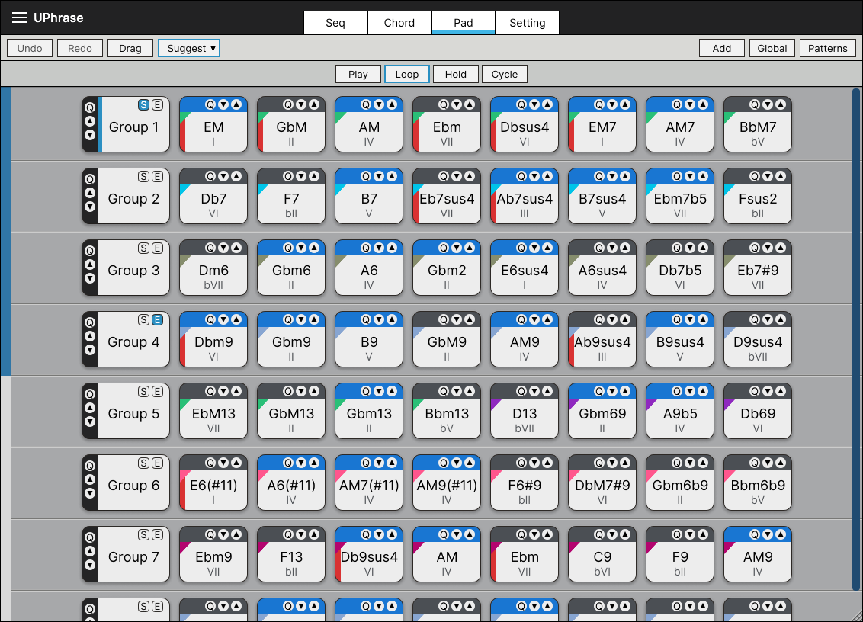Click the Q icon on the E6(#11) pad
Viewport: 863px width, 622px height.
210,463
